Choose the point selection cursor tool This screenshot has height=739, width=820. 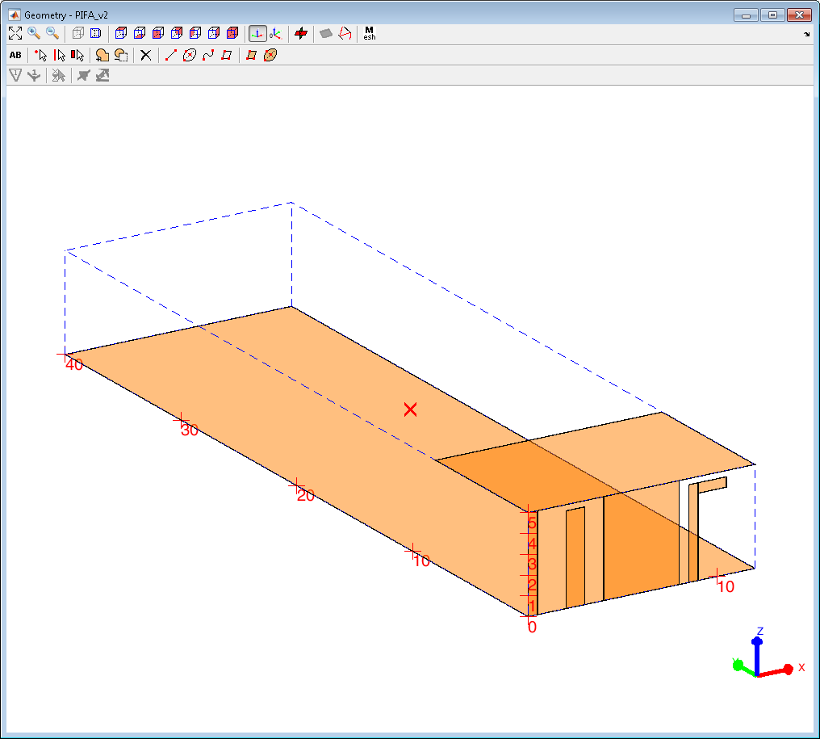41,55
